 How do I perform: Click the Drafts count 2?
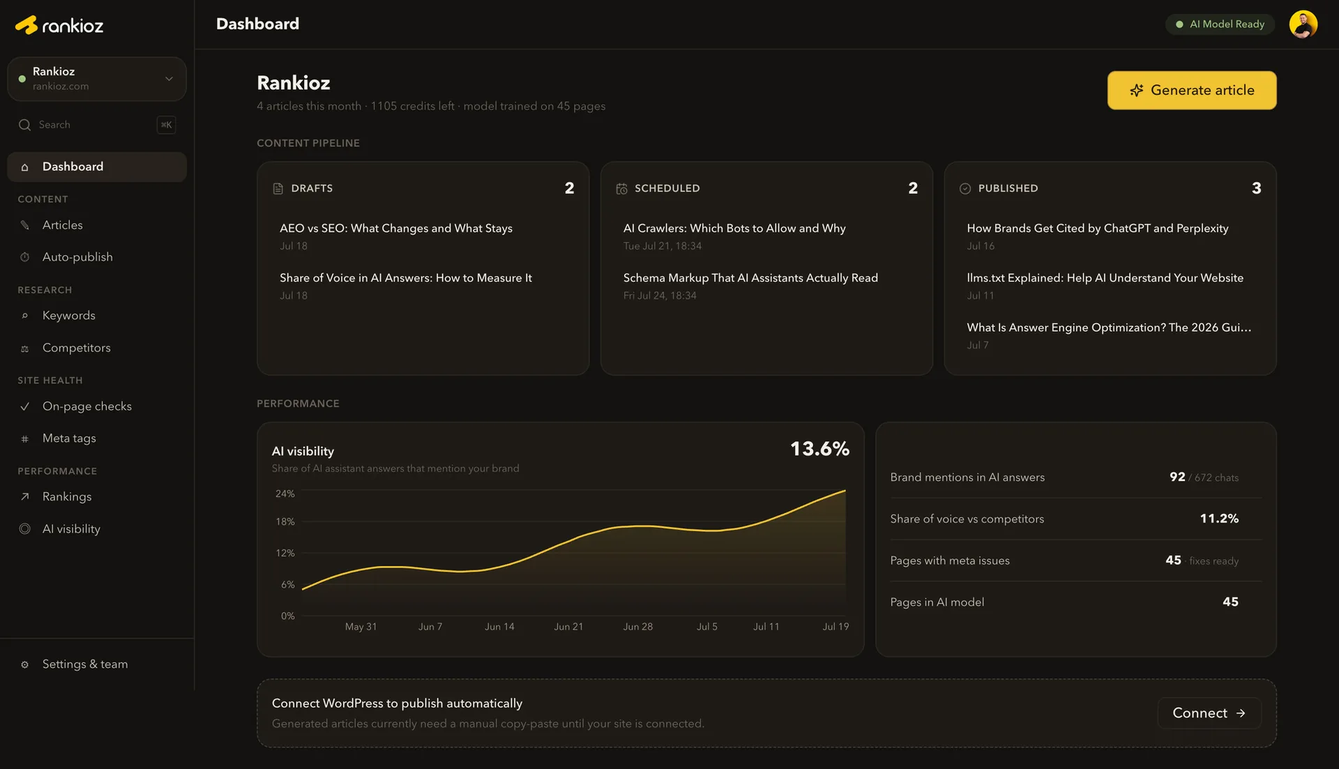tap(569, 188)
